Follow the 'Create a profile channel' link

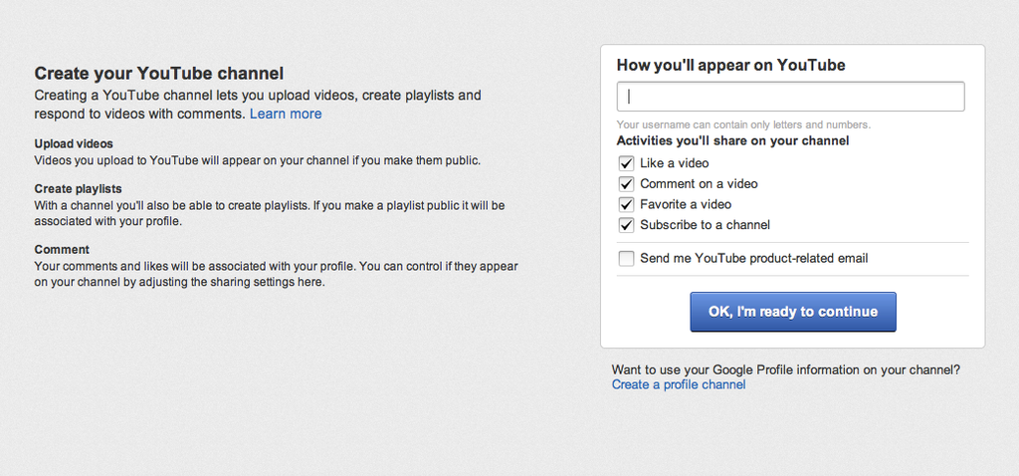[679, 384]
